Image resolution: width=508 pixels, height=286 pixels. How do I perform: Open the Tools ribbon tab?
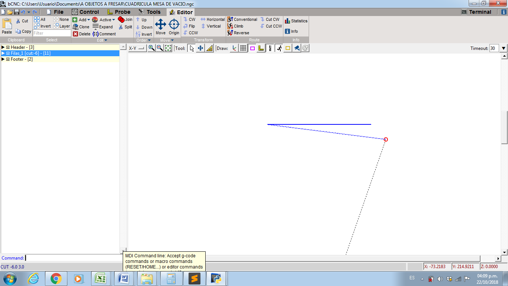click(149, 12)
